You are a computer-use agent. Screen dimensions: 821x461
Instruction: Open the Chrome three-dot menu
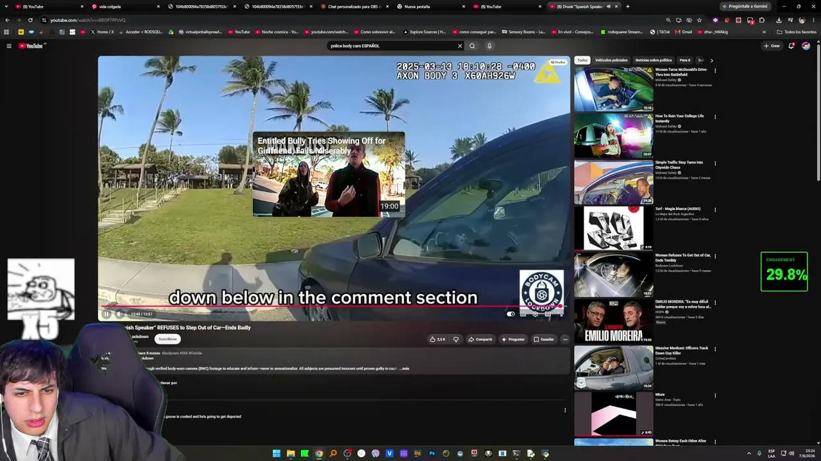pyautogui.click(x=813, y=20)
